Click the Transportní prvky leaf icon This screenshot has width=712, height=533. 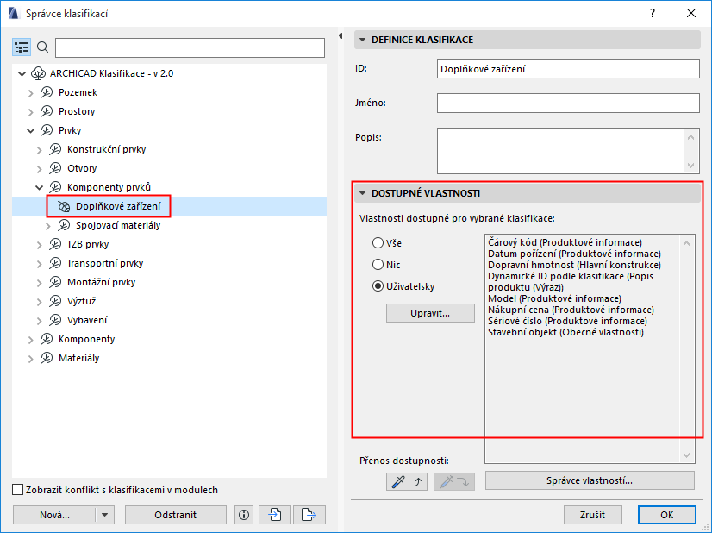click(55, 264)
